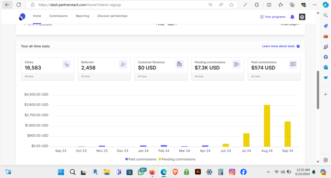The height and width of the screenshot is (178, 331).
Task: Toggle Paid commissions legend series
Action: 141,159
